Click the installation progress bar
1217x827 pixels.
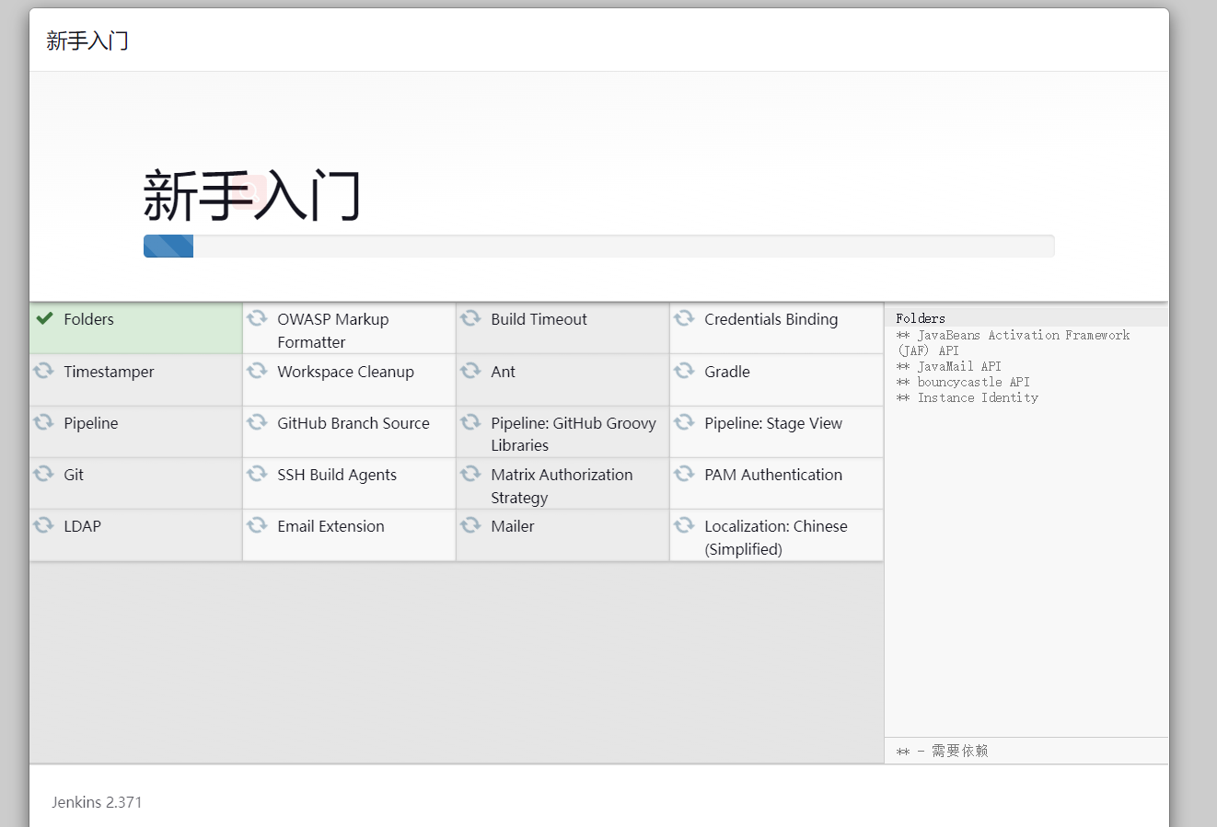598,247
